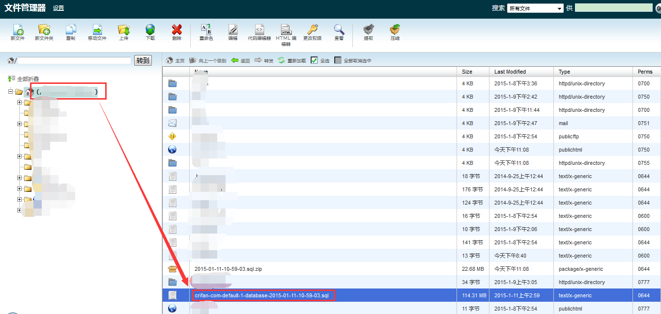Click the 转到 (go) button
The width and height of the screenshot is (661, 314).
tap(143, 60)
